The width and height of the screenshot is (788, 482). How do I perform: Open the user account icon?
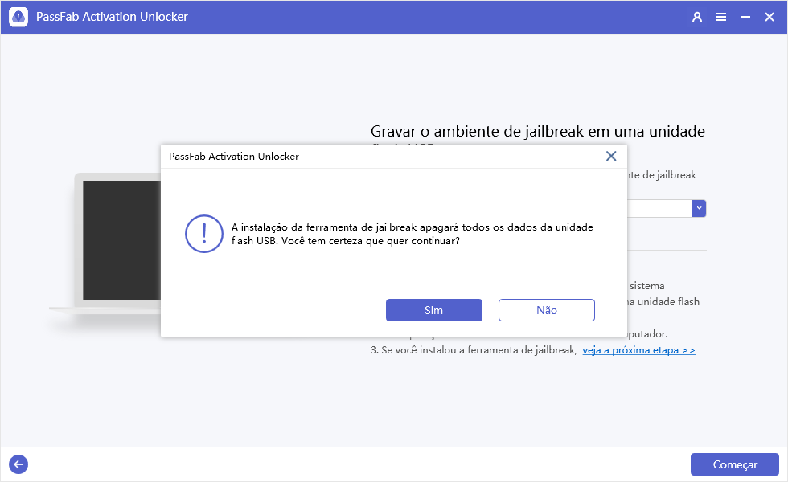click(x=697, y=17)
